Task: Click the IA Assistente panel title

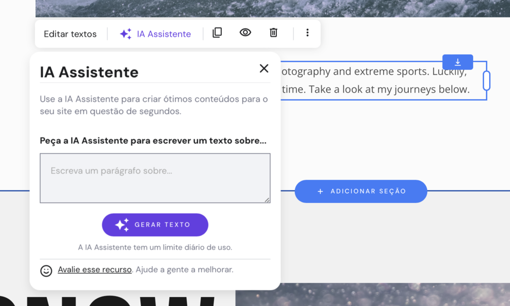Action: [89, 72]
